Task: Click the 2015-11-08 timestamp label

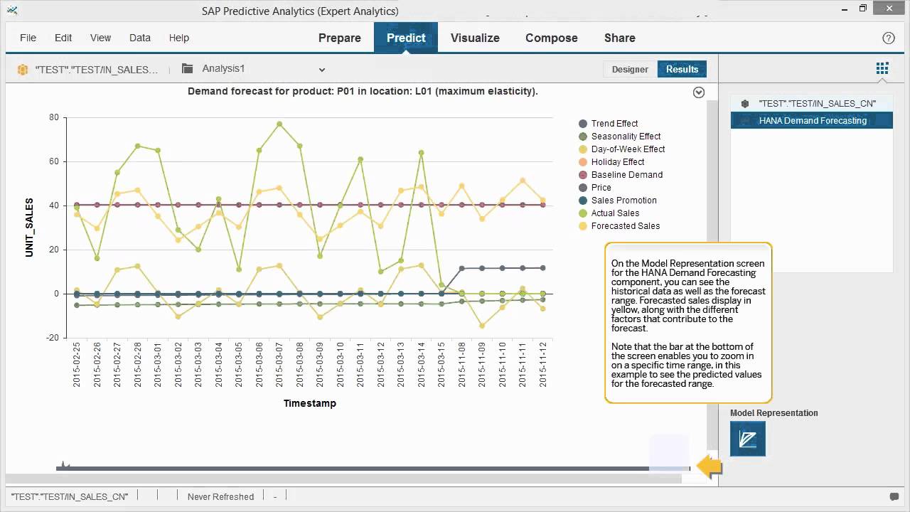Action: point(462,363)
